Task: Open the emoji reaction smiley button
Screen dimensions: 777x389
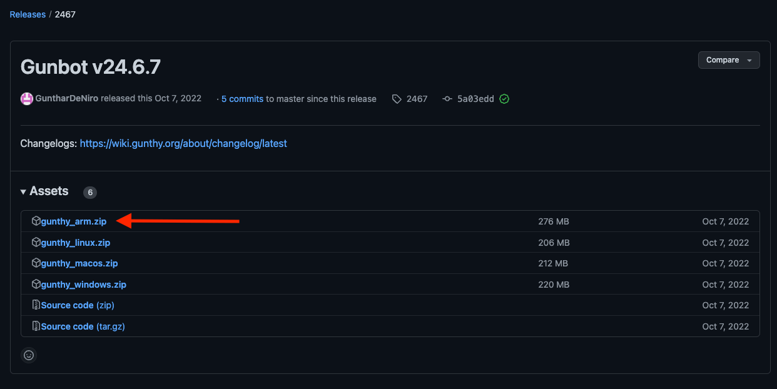Action: click(28, 355)
